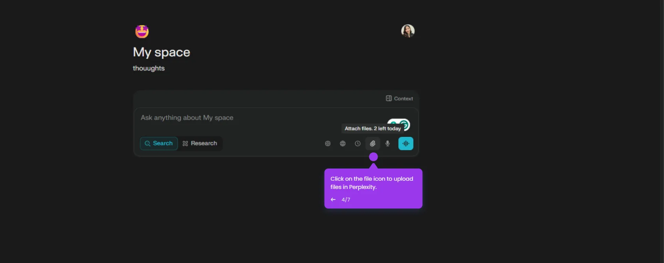
Task: Open the recency clock icon
Action: click(358, 143)
